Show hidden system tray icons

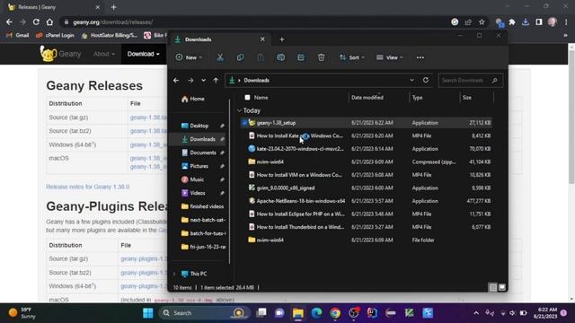(476, 313)
